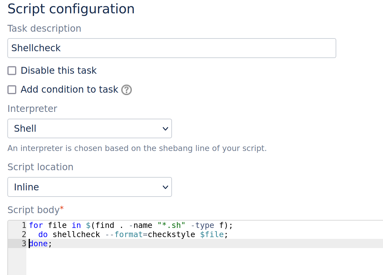
Task: Click the "Disable this task" label text
Action: (59, 71)
